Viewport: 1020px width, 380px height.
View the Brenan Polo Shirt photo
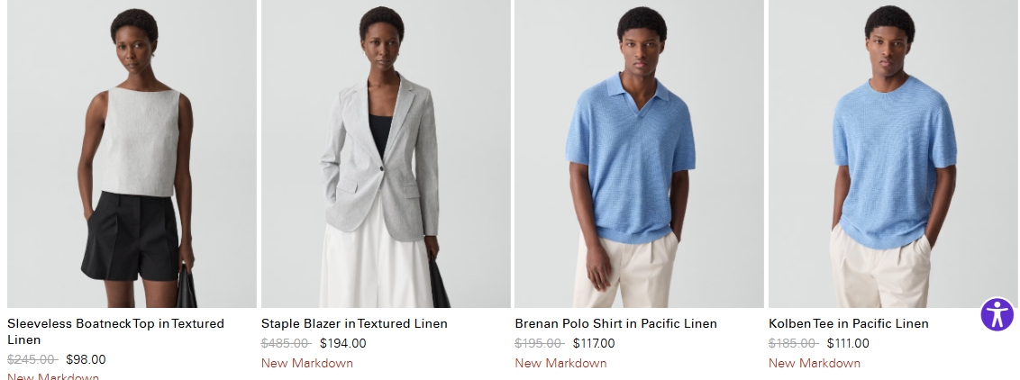(x=640, y=153)
